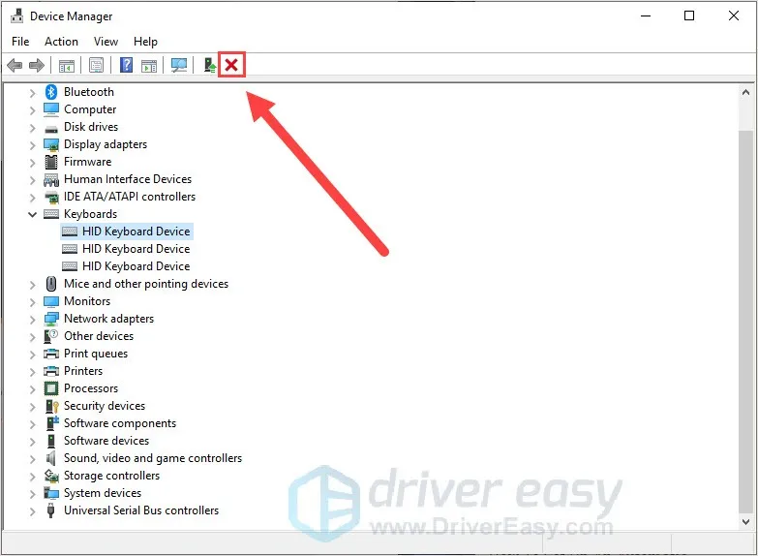This screenshot has height=556, width=758.
Task: Expand the Other devices chevron
Action: pyautogui.click(x=32, y=336)
